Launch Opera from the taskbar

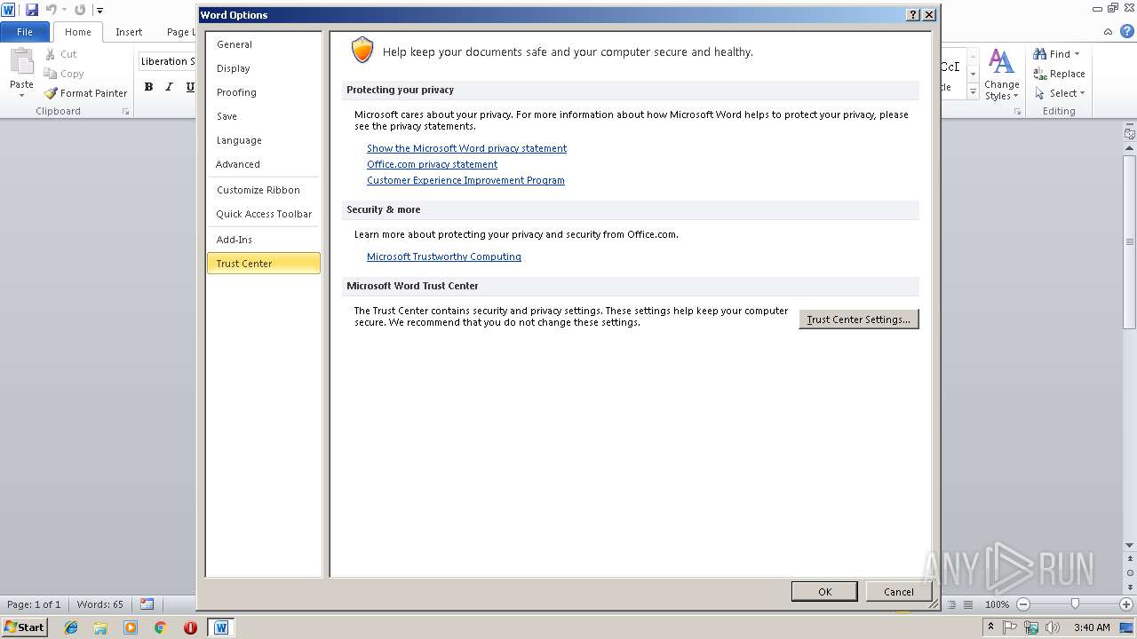(x=190, y=627)
